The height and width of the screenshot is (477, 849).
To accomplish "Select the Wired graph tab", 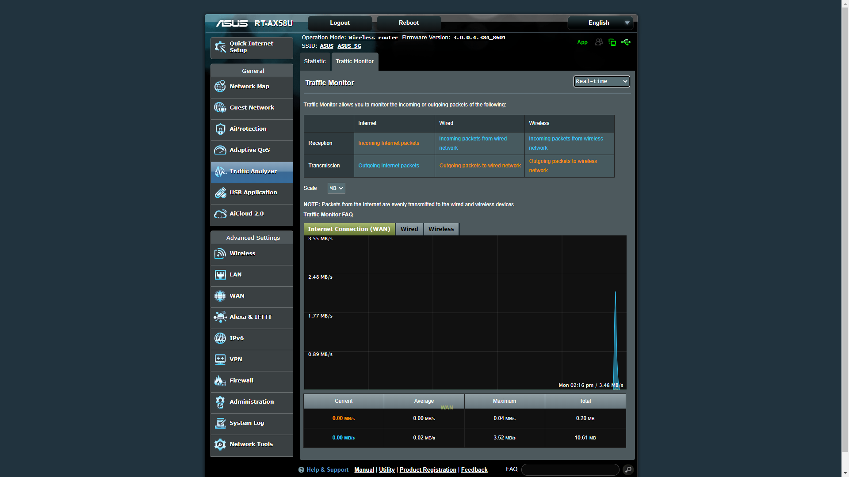I will pyautogui.click(x=409, y=229).
